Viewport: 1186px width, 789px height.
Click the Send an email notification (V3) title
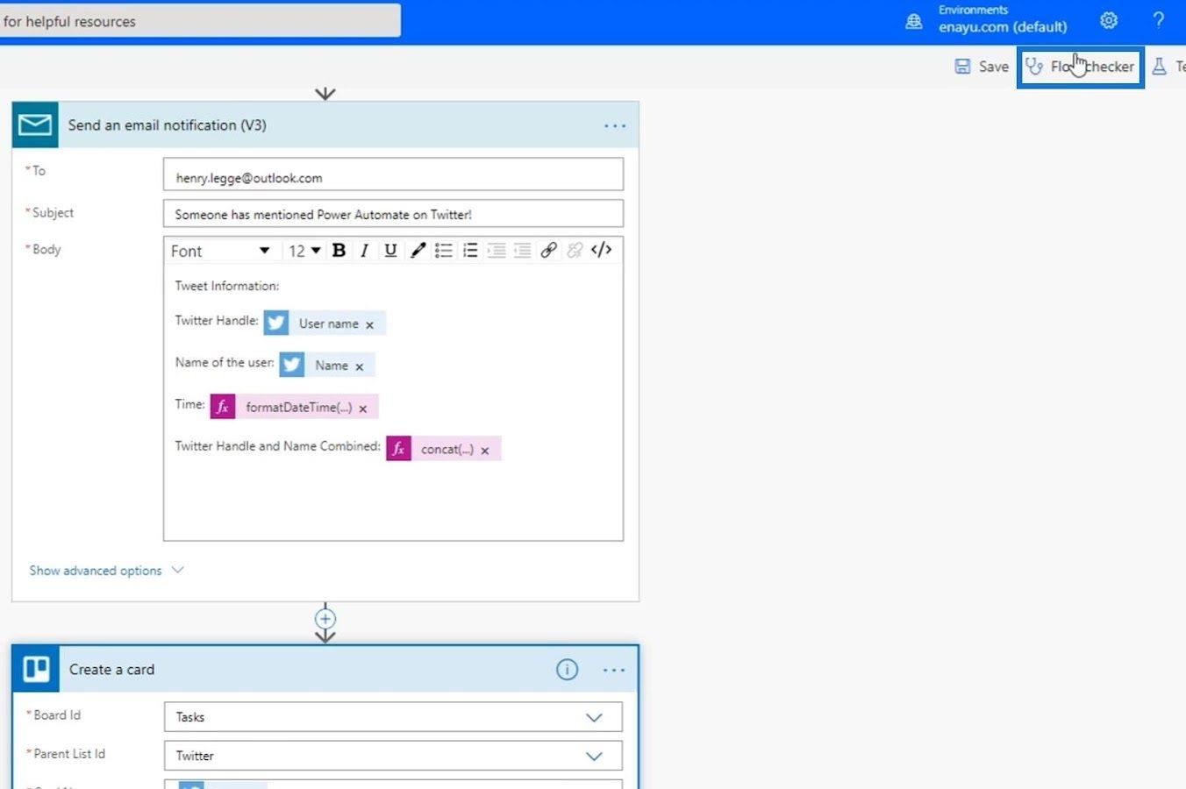(168, 125)
